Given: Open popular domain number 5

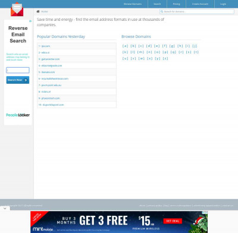Looking at the screenshot, I should point(46,72).
